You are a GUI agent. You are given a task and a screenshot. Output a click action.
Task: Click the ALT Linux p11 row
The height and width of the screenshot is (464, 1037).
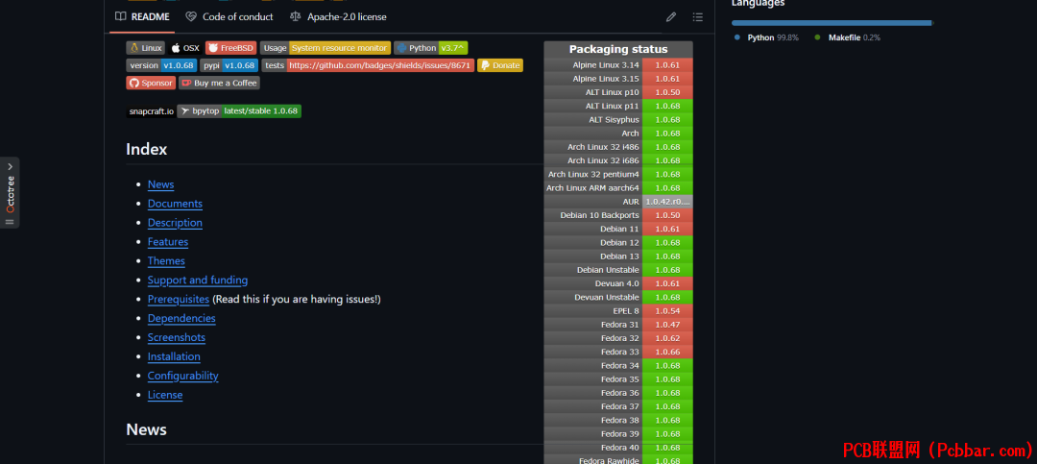[618, 106]
